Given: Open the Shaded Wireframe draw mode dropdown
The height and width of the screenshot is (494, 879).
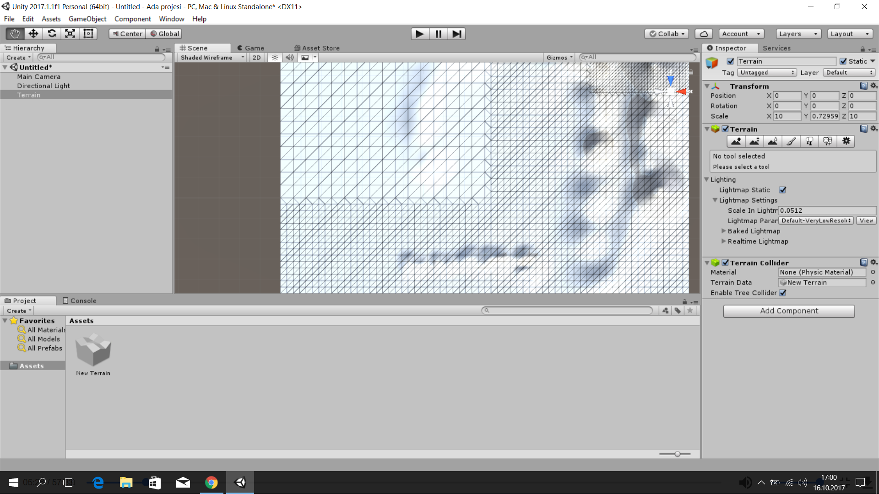Looking at the screenshot, I should pos(212,58).
